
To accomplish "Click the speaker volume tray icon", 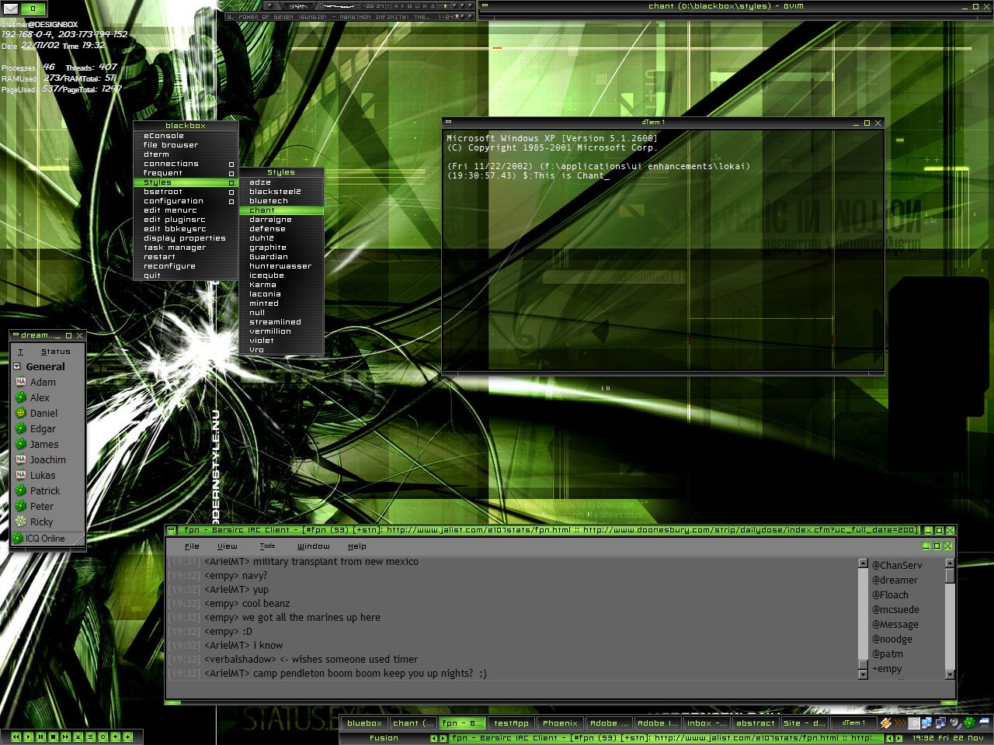I will tap(955, 723).
